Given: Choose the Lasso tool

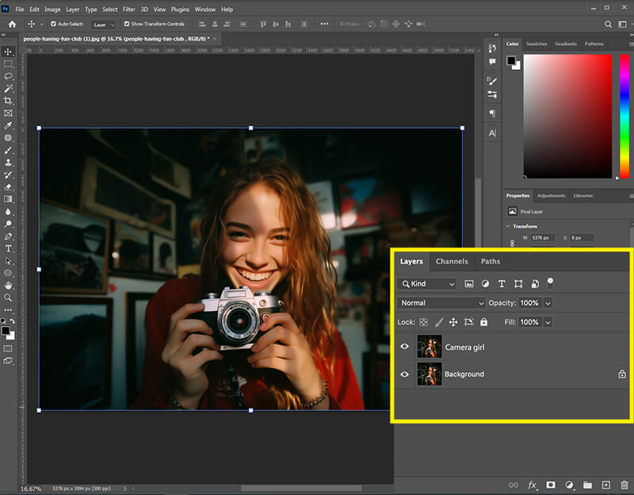Looking at the screenshot, I should pos(8,76).
